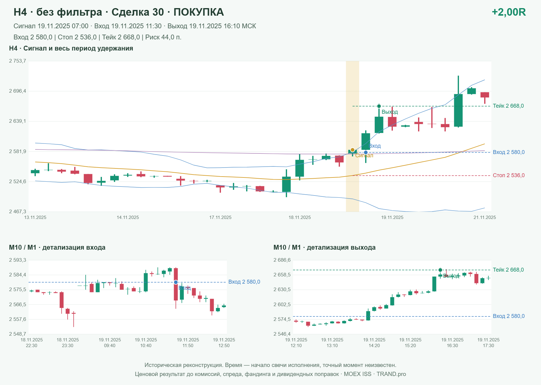This screenshot has height=385, width=541.
Task: Click the 21.11.2025 date axis label
Action: [485, 217]
